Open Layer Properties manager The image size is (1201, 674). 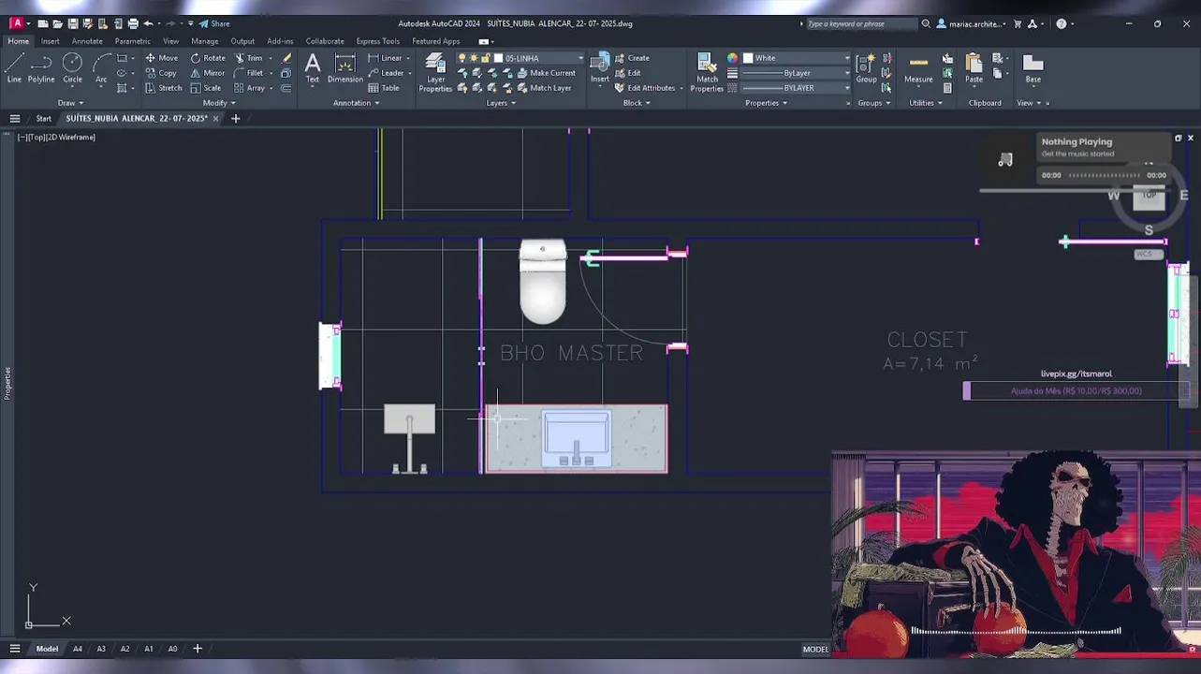[435, 72]
